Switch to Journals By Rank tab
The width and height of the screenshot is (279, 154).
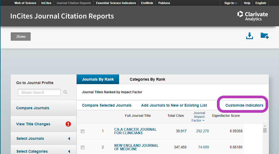(x=98, y=79)
